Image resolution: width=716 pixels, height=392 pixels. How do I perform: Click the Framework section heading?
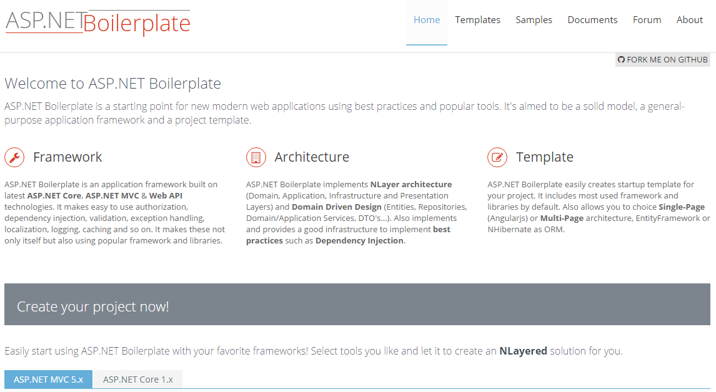coord(68,157)
